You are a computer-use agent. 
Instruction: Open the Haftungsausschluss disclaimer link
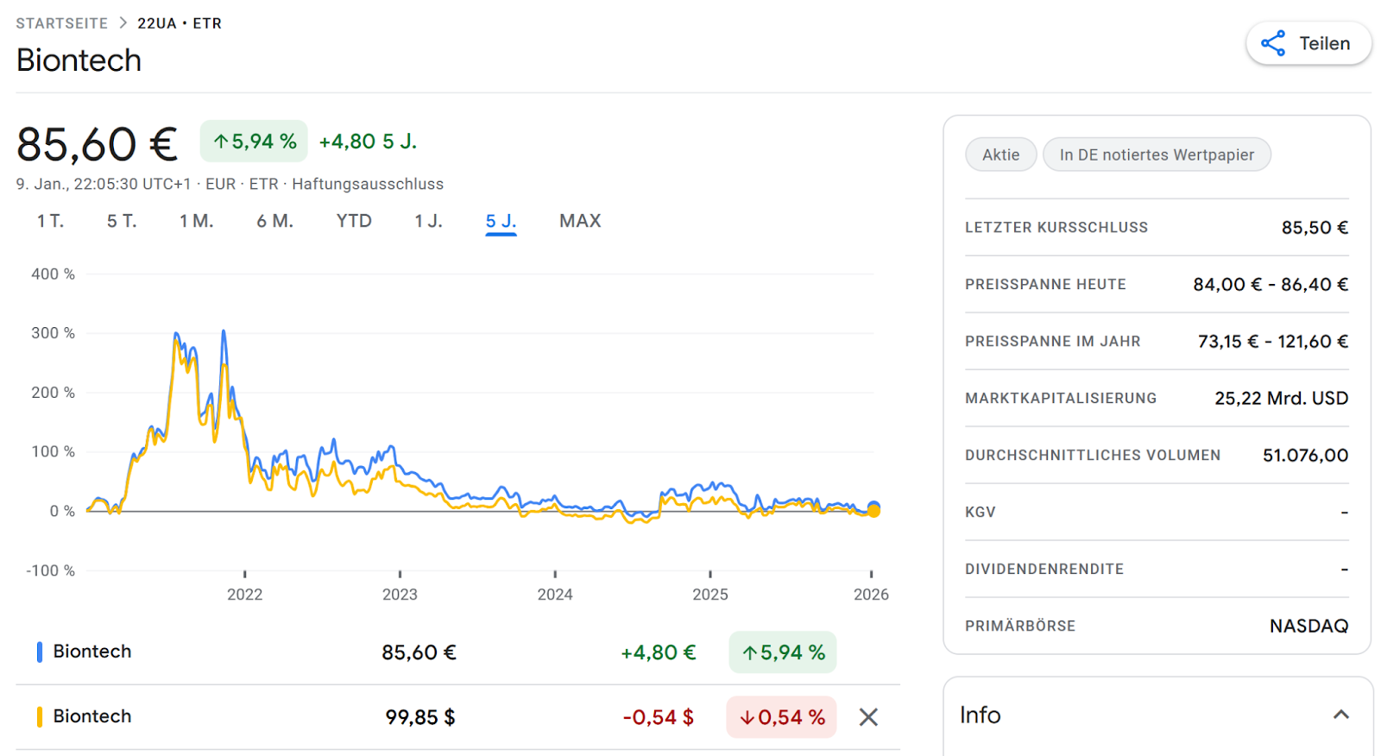(368, 184)
